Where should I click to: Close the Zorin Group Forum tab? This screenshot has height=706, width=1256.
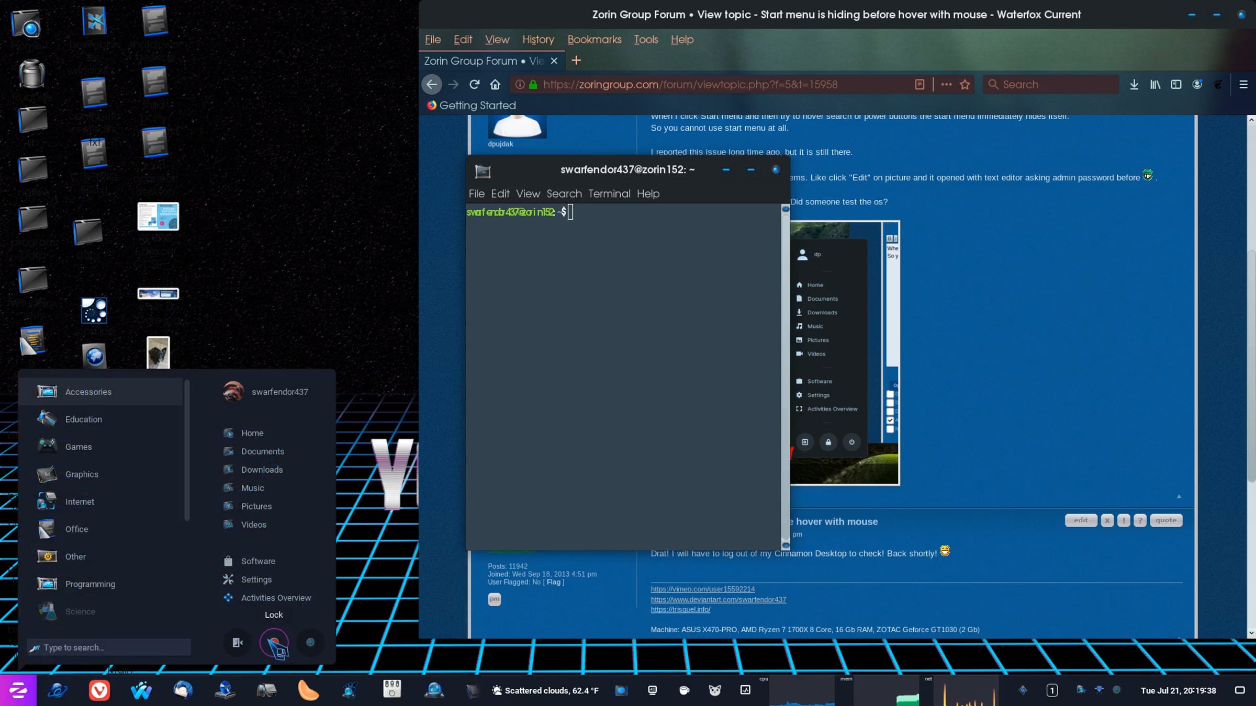coord(554,61)
